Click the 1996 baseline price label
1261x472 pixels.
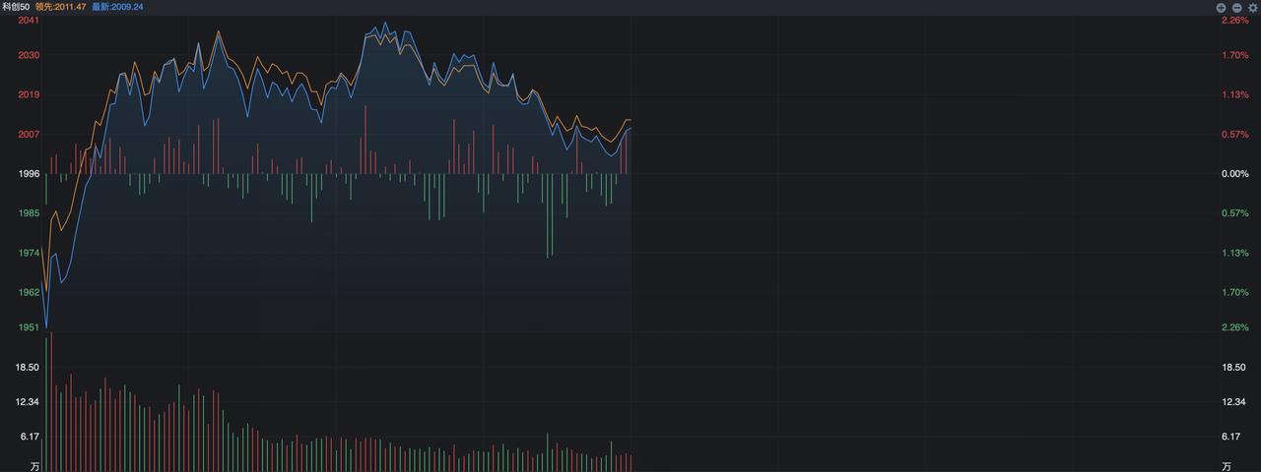(x=30, y=173)
